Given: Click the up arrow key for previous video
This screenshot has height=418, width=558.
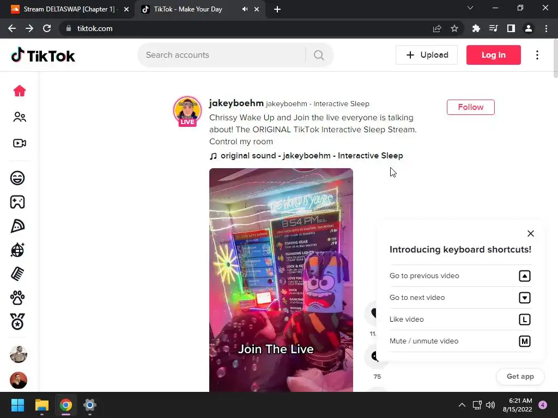Looking at the screenshot, I should point(525,276).
